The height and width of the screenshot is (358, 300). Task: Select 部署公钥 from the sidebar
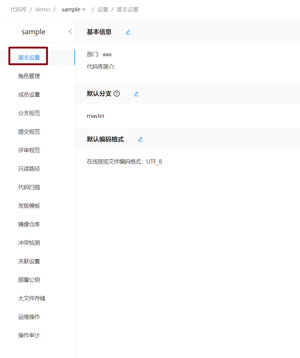point(29,280)
